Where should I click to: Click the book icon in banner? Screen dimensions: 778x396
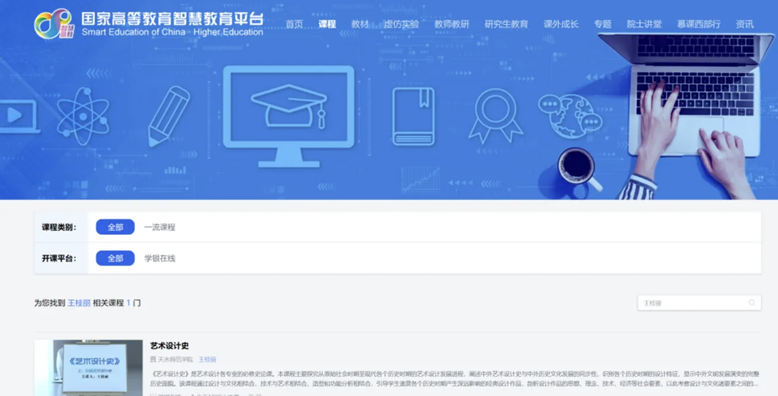point(413,116)
